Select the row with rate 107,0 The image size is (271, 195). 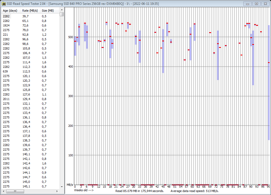point(30,58)
